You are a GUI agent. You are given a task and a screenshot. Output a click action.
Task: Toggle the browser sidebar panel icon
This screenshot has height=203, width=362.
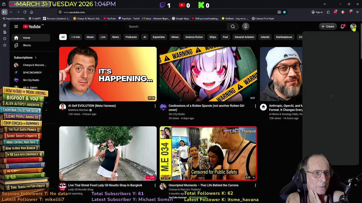click(x=5, y=12)
